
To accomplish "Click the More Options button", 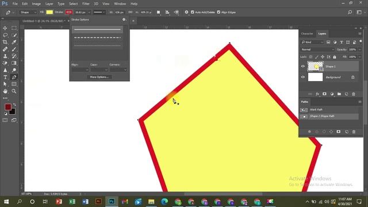I will tap(99, 77).
